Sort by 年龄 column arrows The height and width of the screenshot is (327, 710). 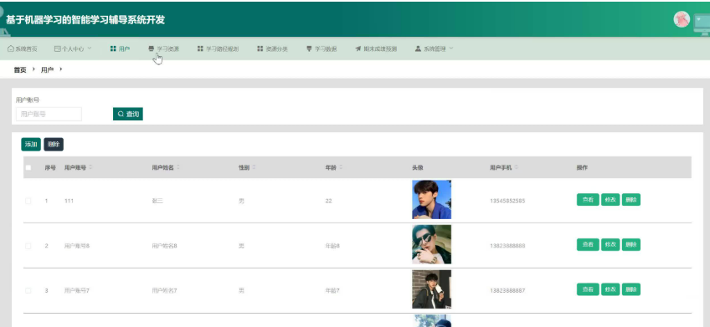point(341,167)
